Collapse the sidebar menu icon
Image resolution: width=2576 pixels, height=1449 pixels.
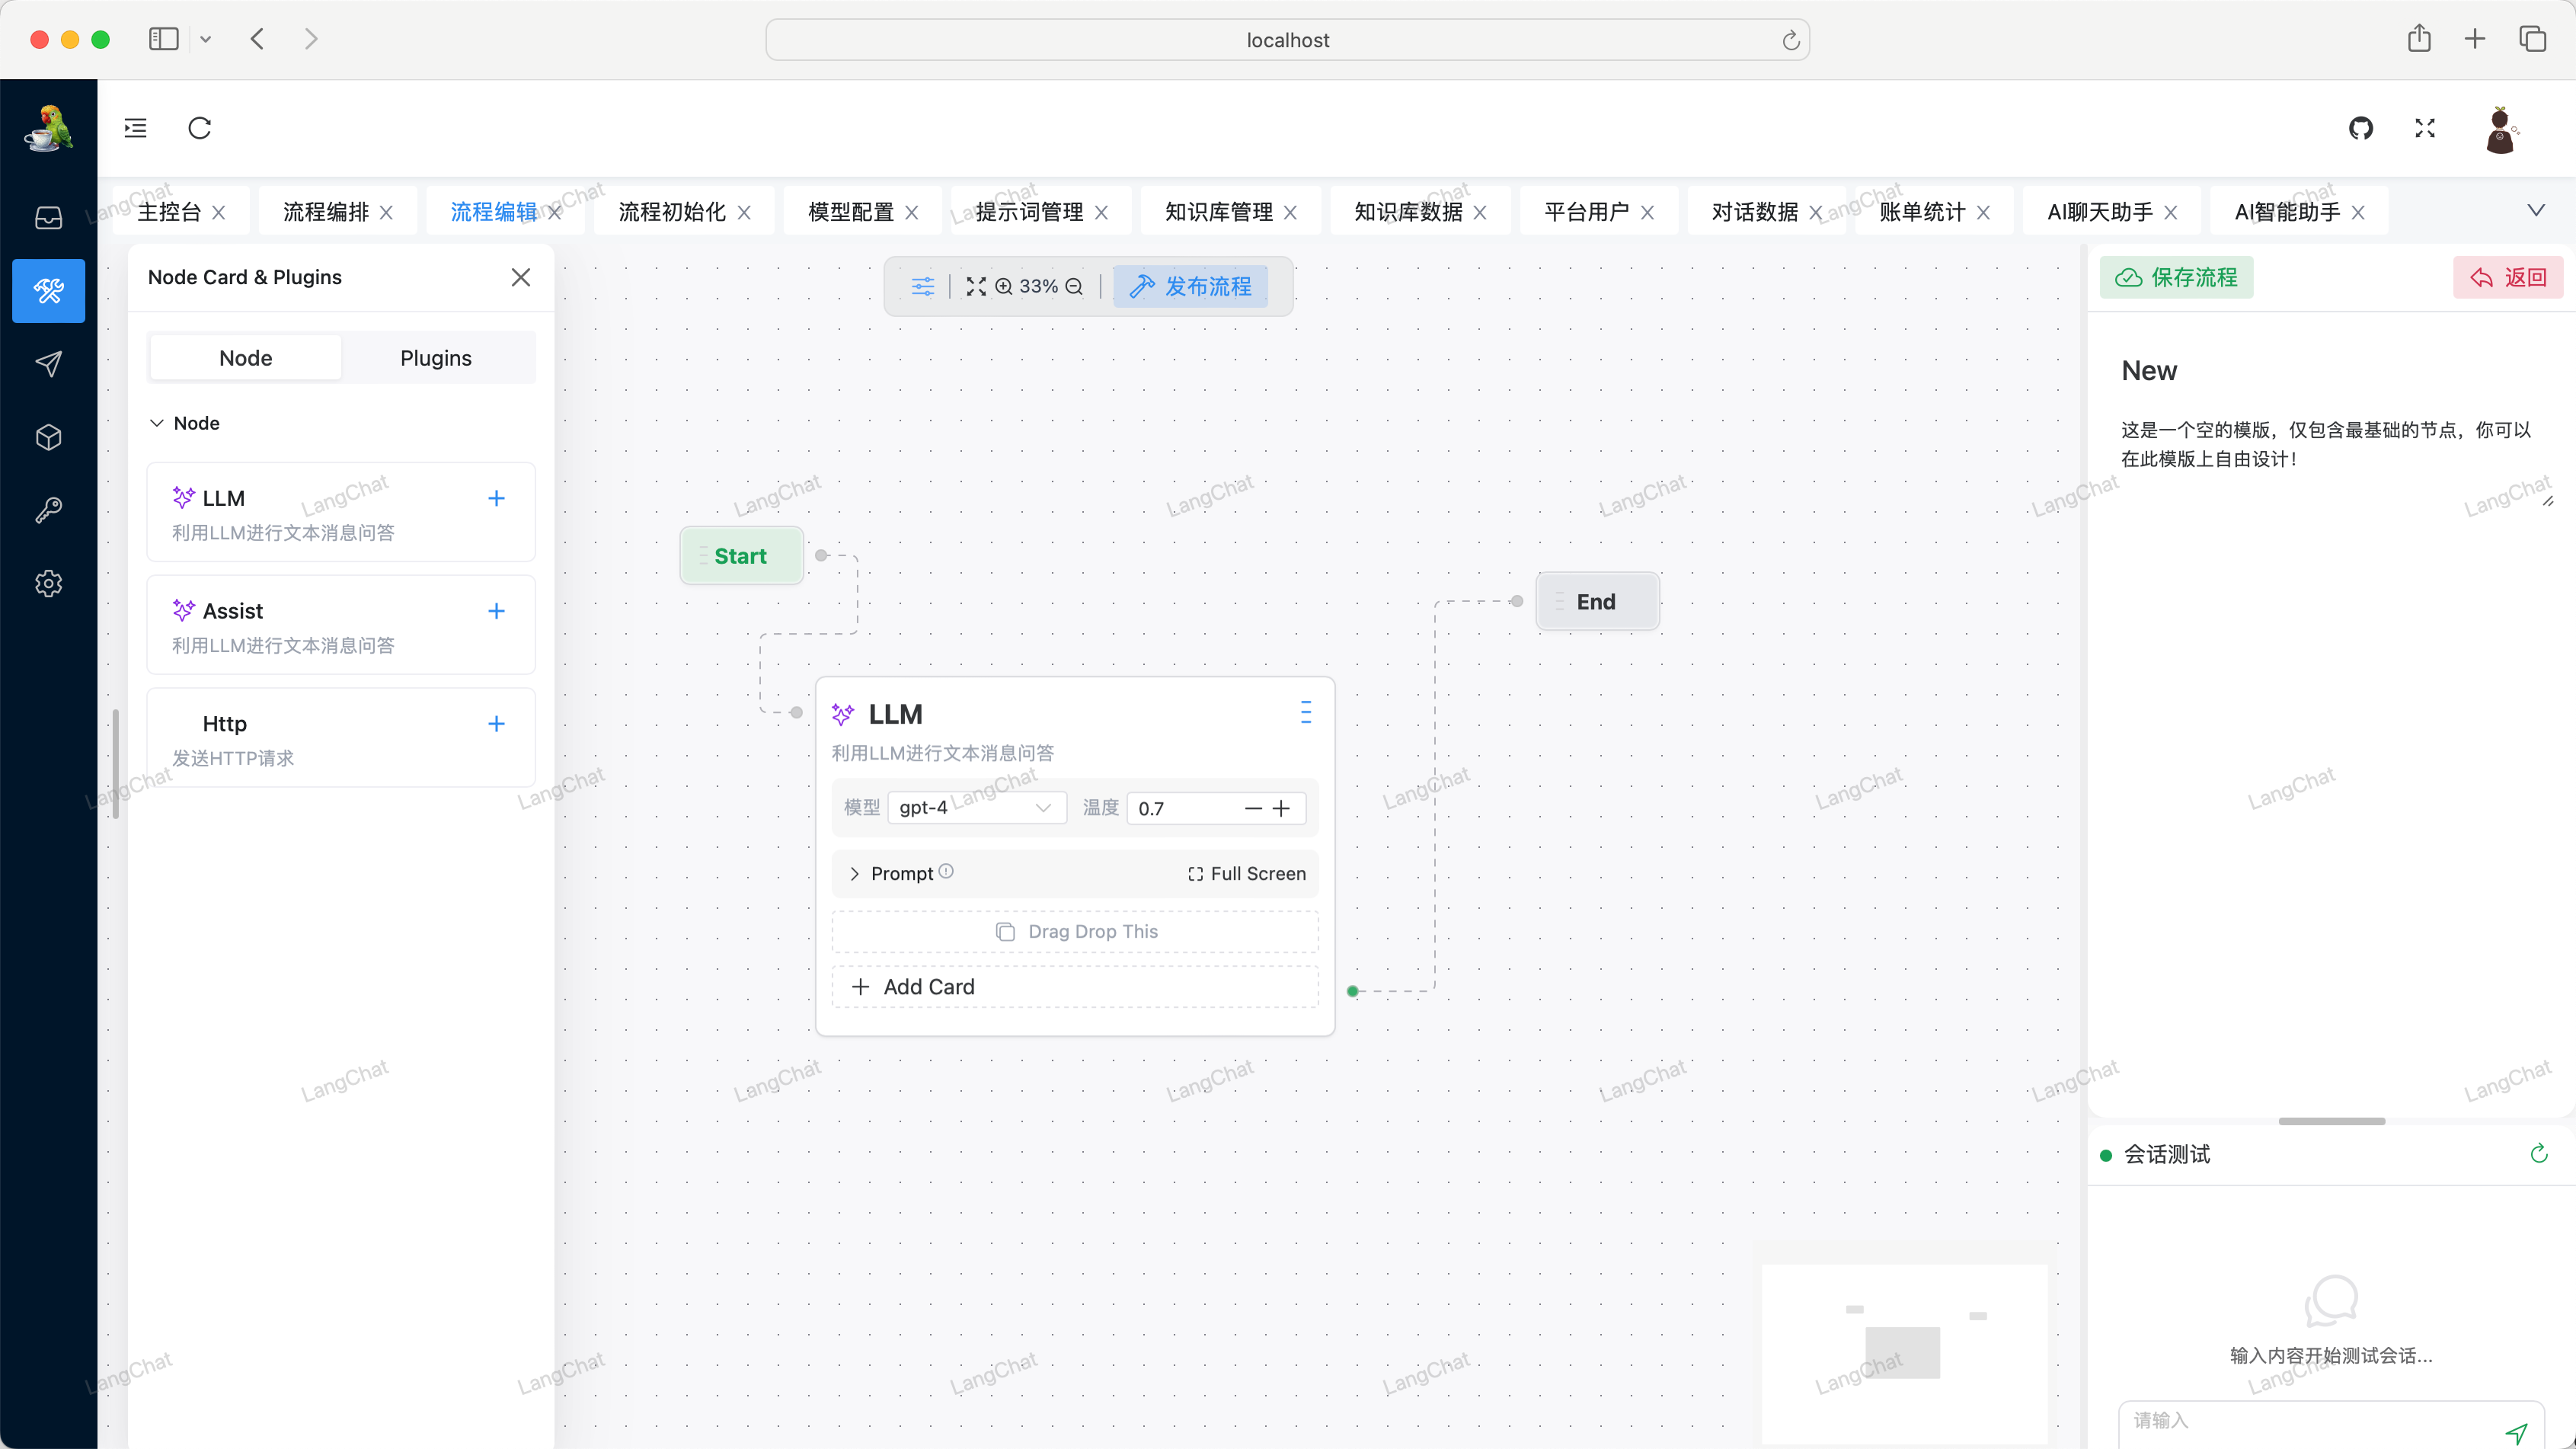(136, 128)
